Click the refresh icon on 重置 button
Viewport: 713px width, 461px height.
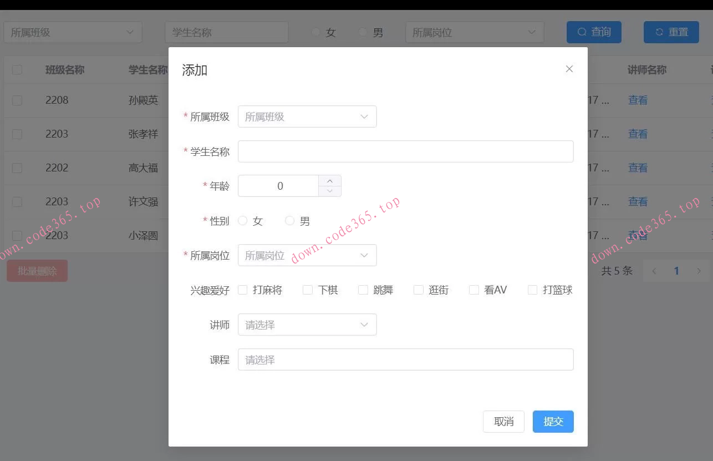pyautogui.click(x=659, y=32)
